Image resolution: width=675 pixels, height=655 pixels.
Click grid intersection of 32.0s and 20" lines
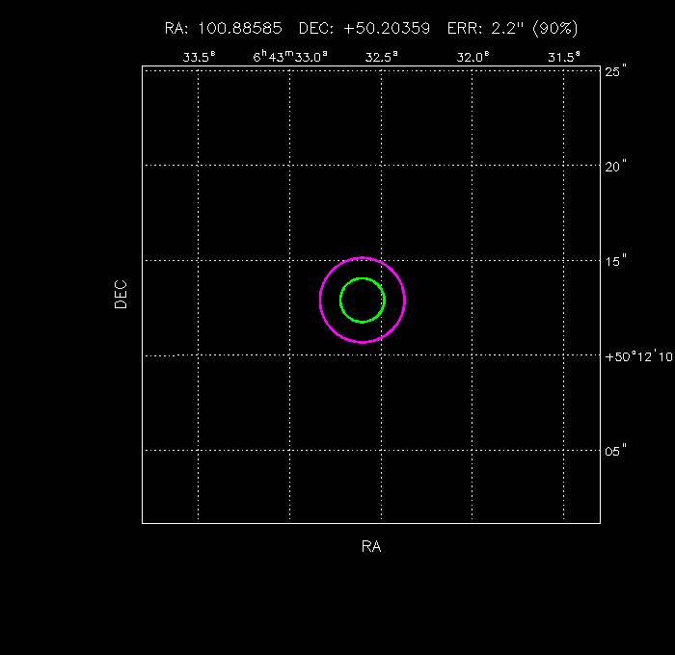472,166
